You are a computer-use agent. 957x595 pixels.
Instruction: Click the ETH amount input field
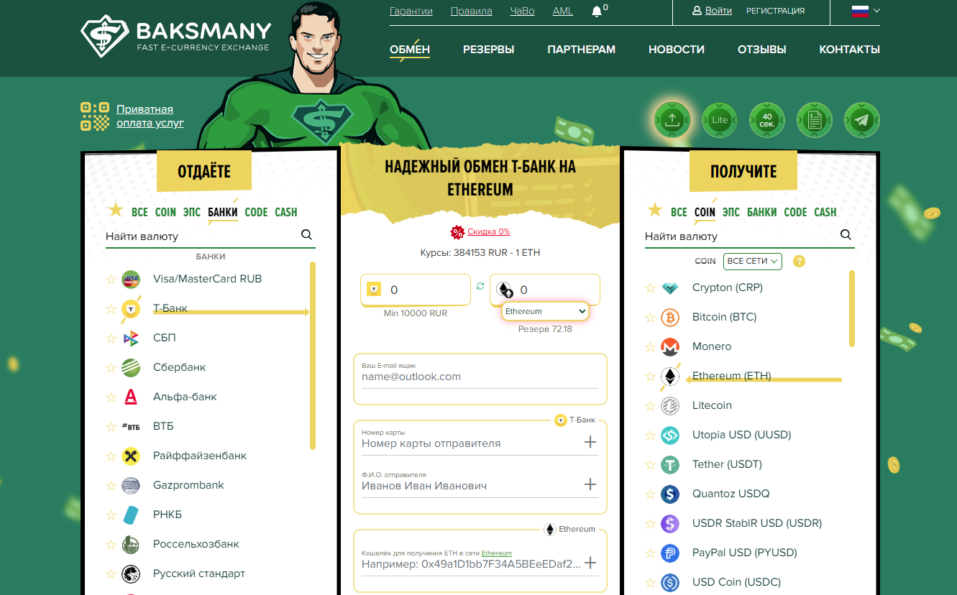[x=545, y=289]
